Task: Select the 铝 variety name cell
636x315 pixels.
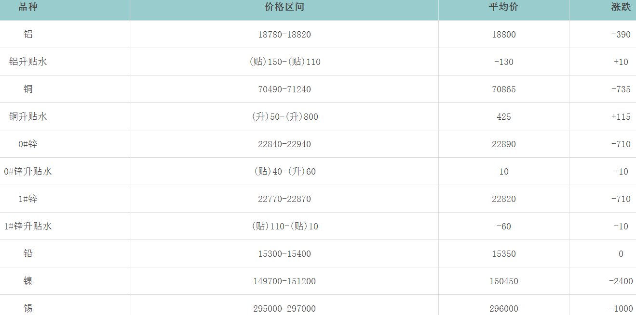Action: tap(28, 35)
